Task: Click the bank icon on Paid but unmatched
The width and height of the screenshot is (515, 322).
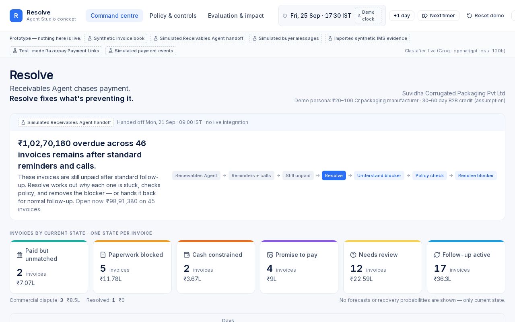Action: tap(20, 255)
